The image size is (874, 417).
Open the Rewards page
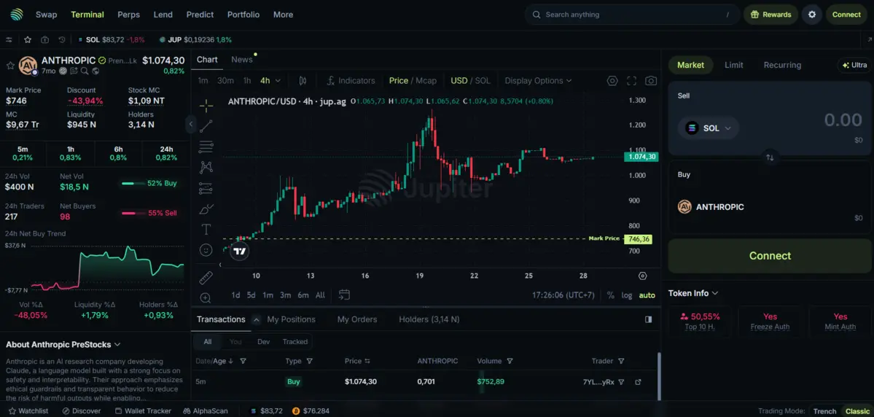pos(770,15)
